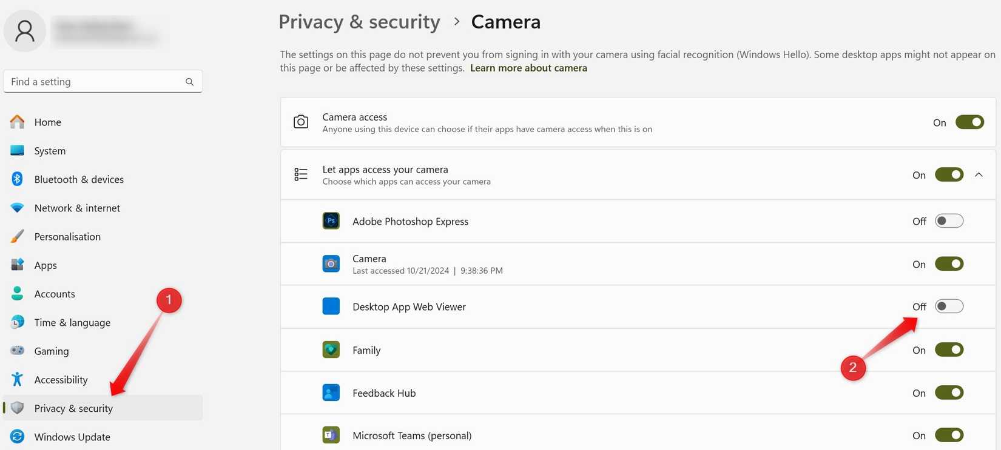Select Accounts in the sidebar
The image size is (1001, 450).
click(x=55, y=294)
